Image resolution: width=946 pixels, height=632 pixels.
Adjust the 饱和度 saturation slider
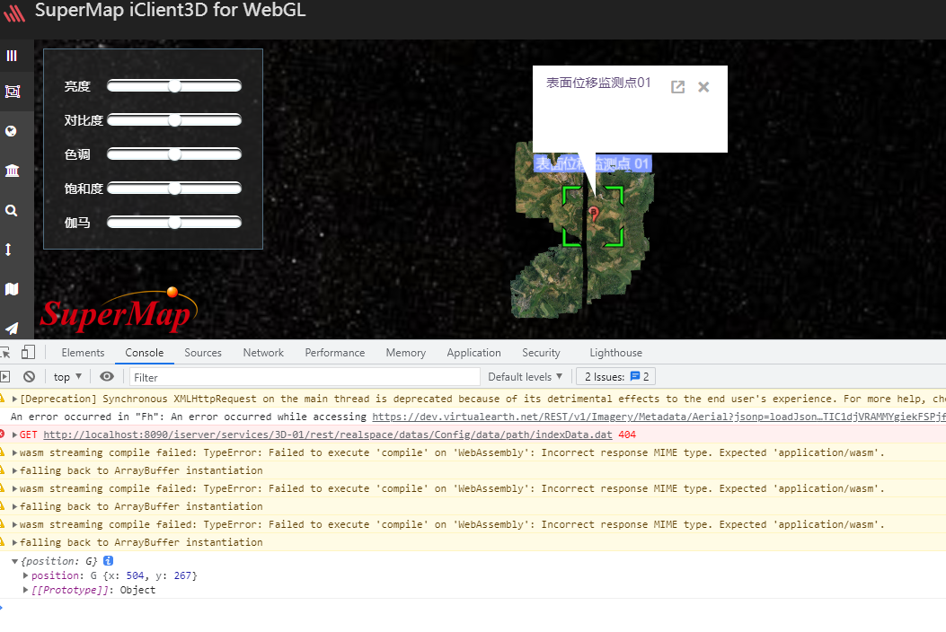pos(174,189)
